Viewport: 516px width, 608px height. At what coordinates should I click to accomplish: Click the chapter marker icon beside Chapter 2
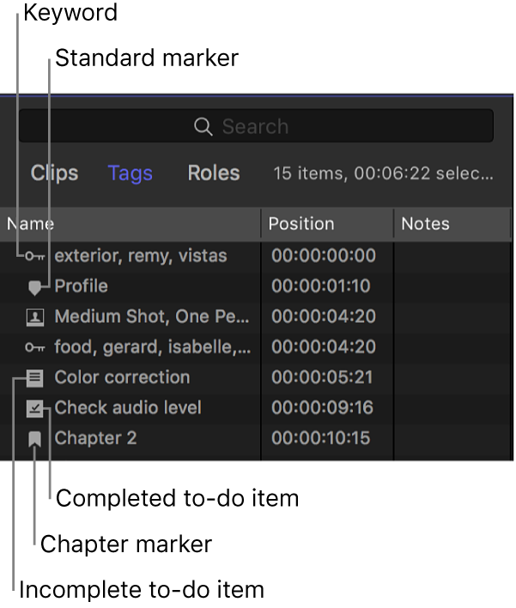(35, 439)
